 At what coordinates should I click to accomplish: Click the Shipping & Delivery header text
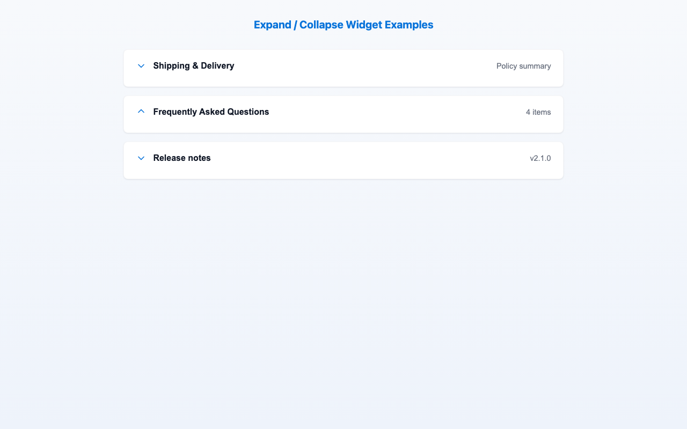pos(193,65)
